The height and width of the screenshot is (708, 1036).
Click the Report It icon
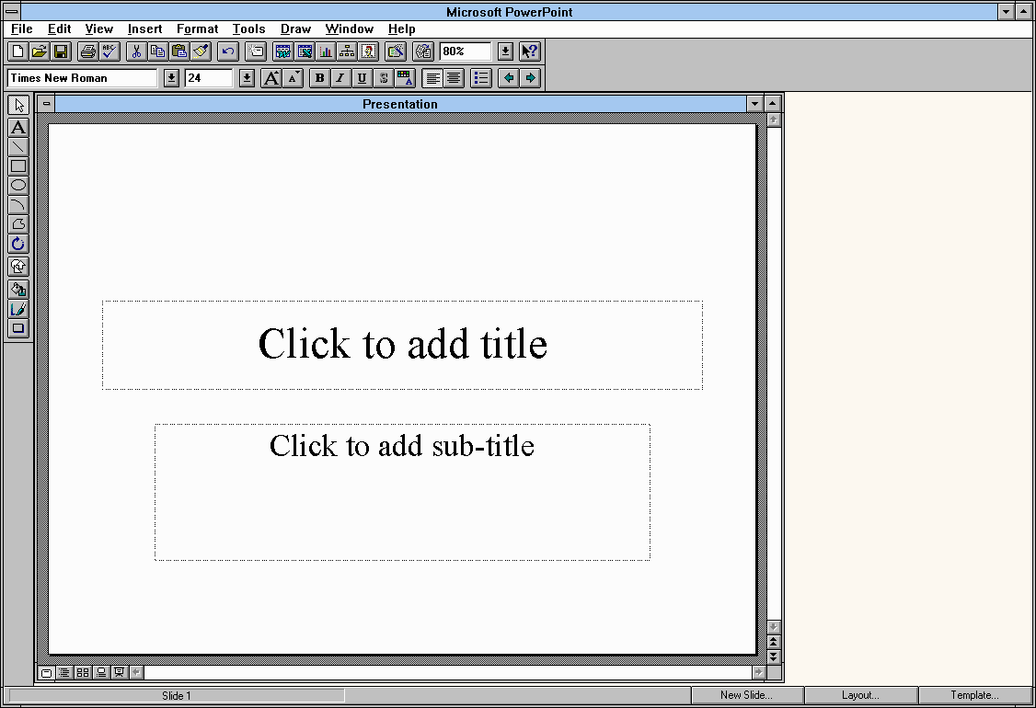[x=423, y=51]
